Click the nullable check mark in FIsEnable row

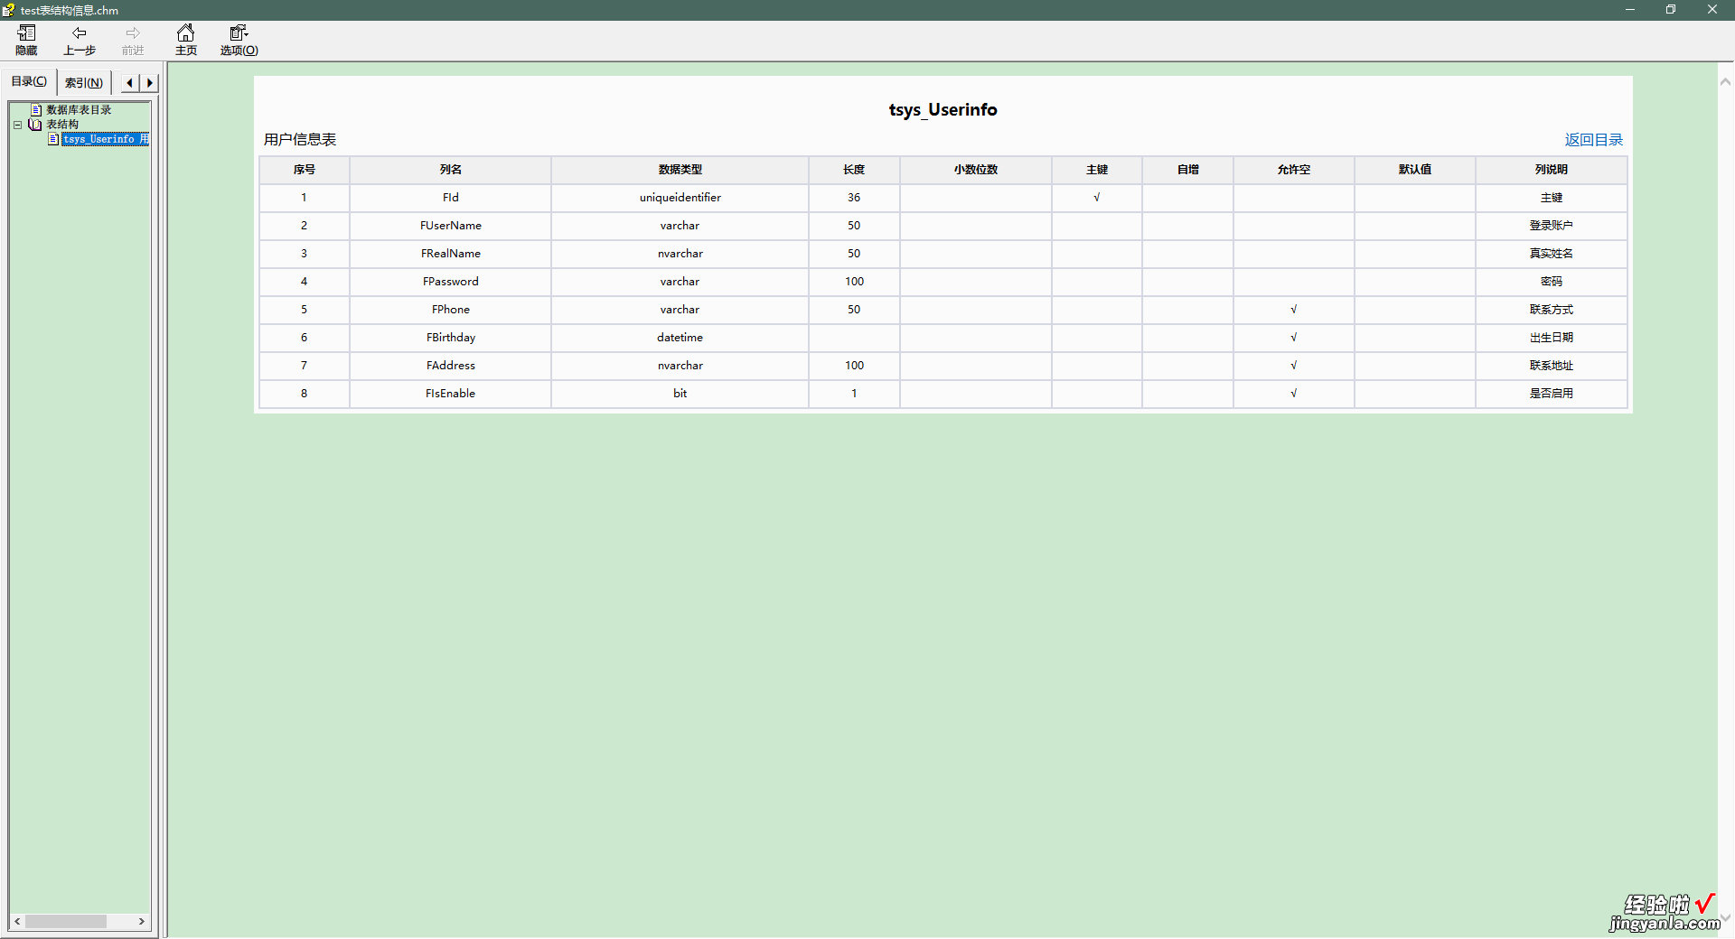tap(1294, 394)
